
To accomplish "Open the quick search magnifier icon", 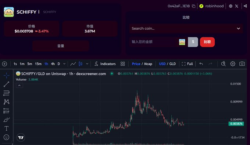I will (x=224, y=64).
